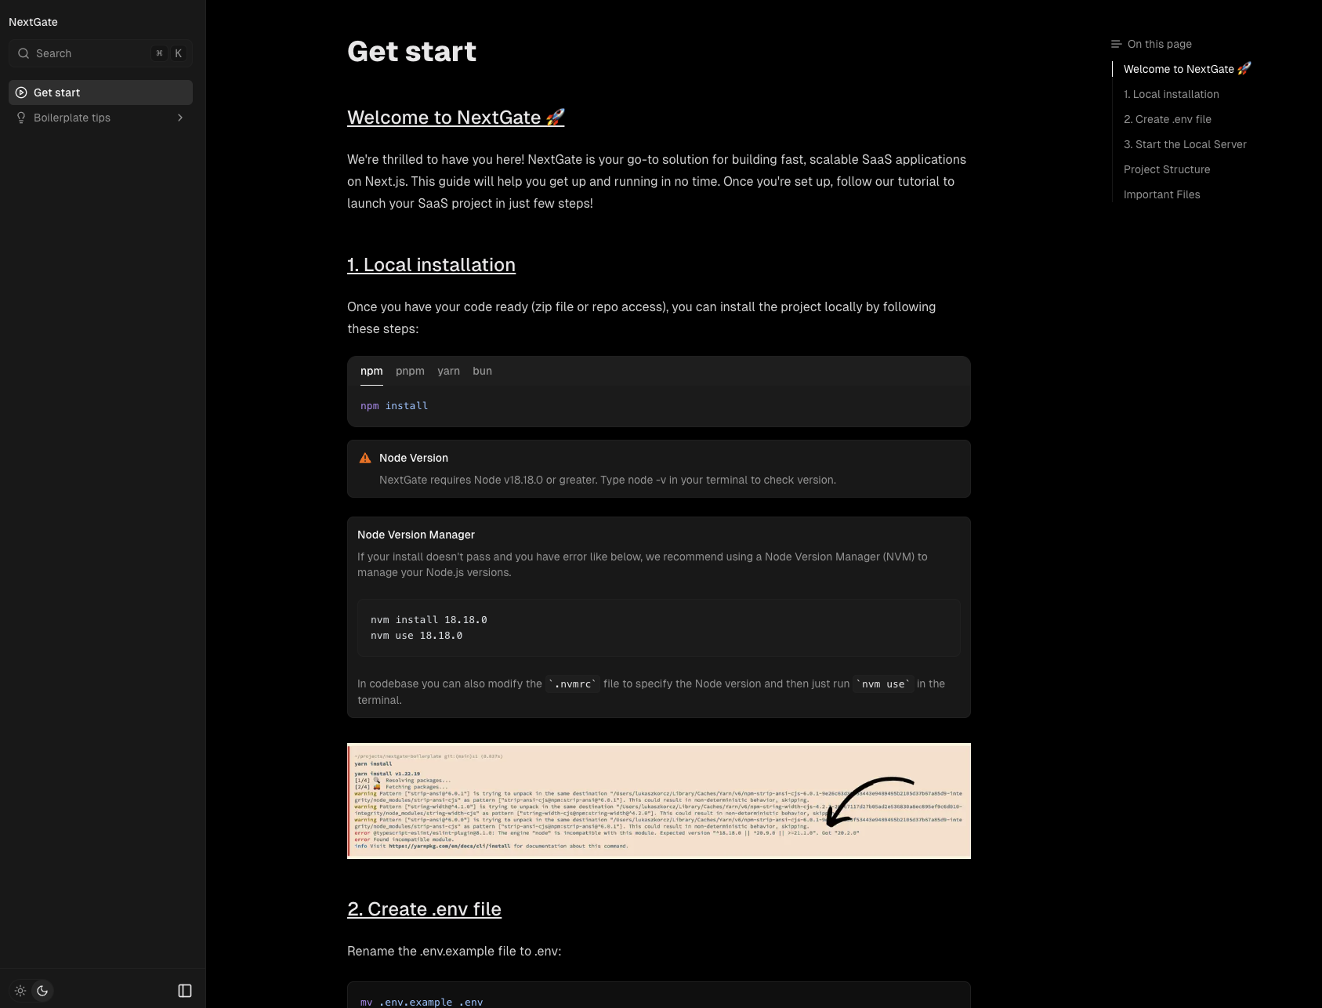The width and height of the screenshot is (1322, 1008).
Task: Select the pnpm tab
Action: pos(410,371)
